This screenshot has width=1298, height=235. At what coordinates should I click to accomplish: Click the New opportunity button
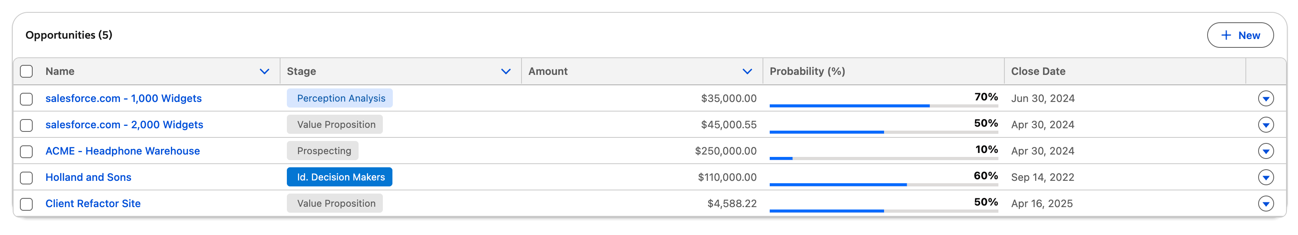pos(1239,35)
